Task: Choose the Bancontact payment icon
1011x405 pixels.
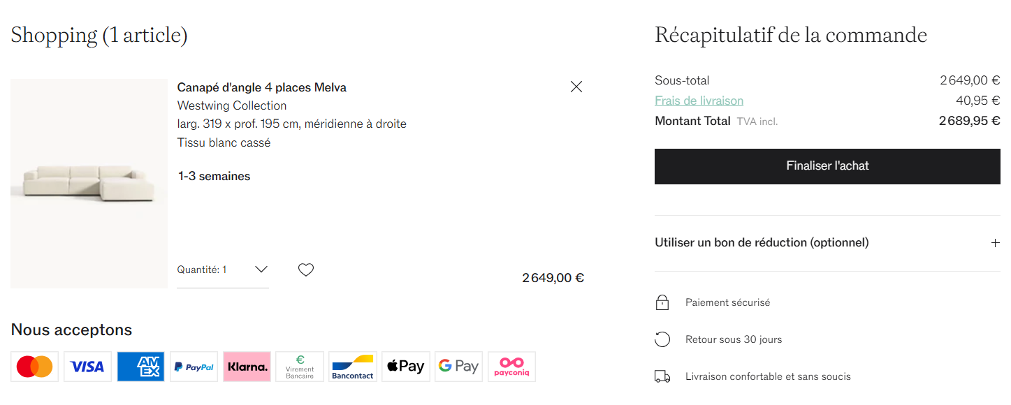Action: (353, 367)
